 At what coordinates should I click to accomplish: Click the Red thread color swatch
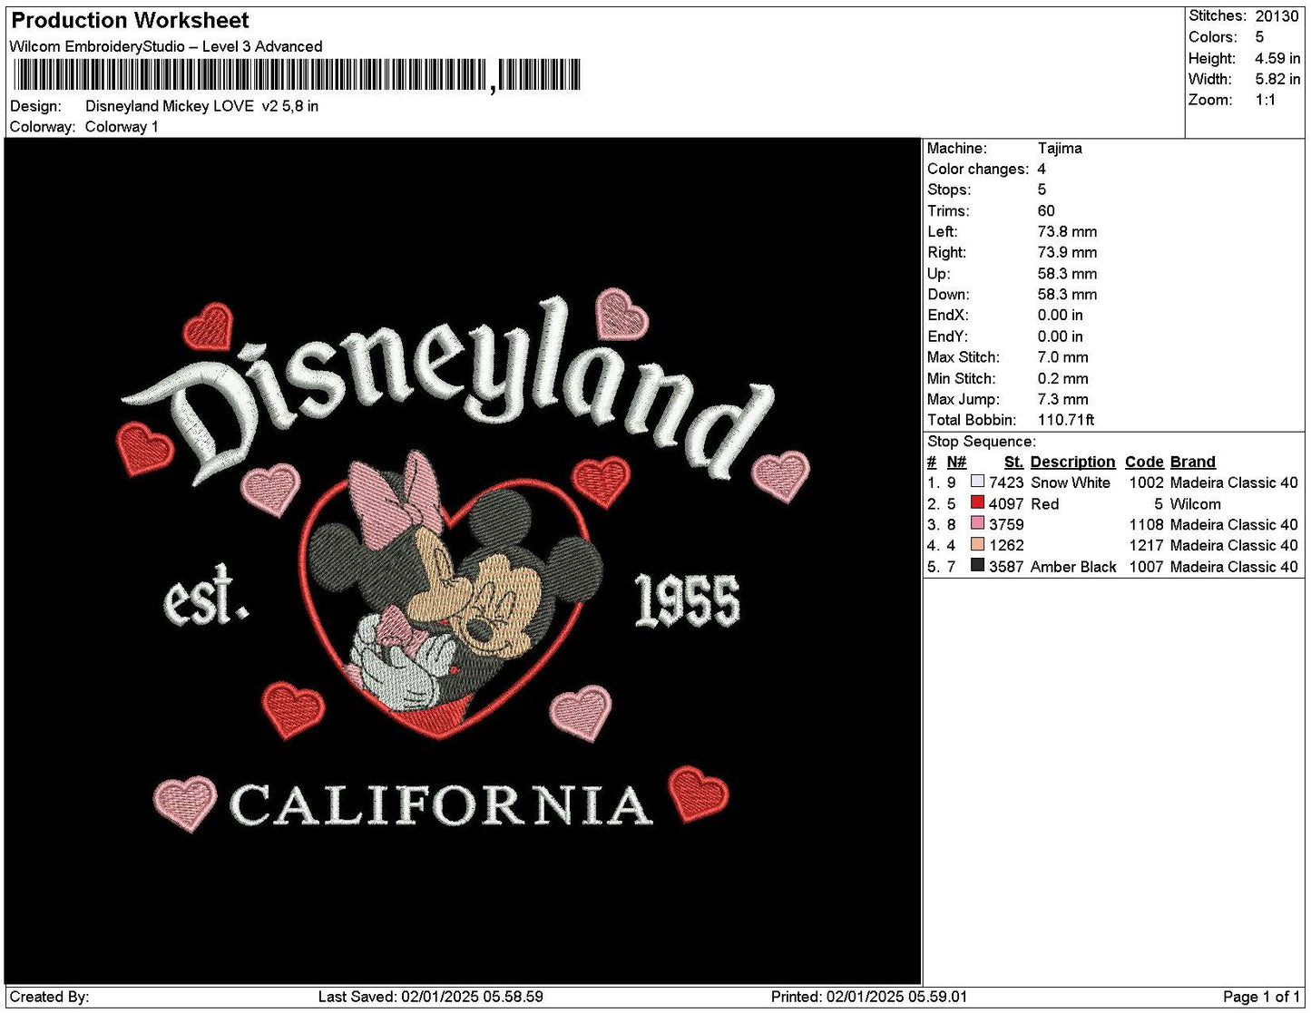point(977,502)
